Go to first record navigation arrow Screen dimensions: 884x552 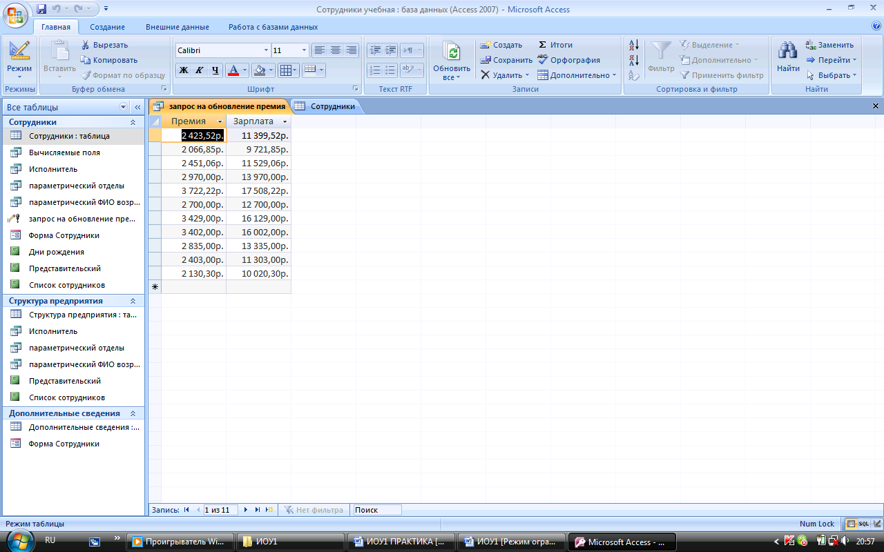(186, 510)
